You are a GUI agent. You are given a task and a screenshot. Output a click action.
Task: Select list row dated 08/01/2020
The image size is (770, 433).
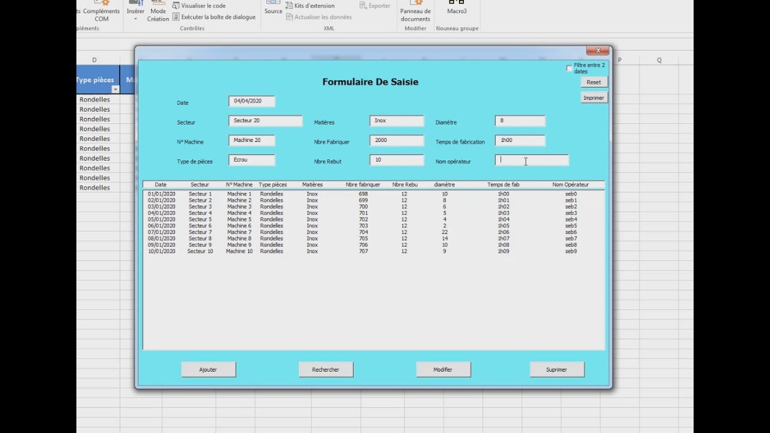373,239
